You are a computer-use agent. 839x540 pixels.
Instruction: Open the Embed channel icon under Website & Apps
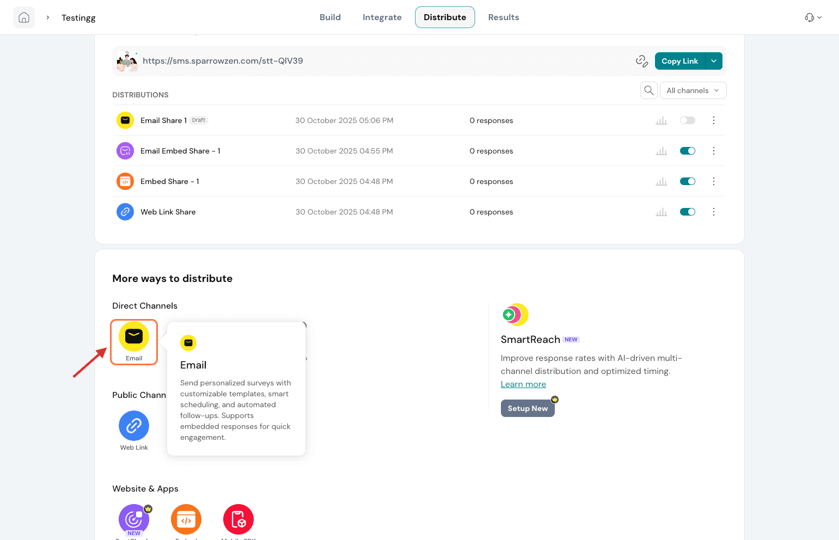(x=186, y=519)
